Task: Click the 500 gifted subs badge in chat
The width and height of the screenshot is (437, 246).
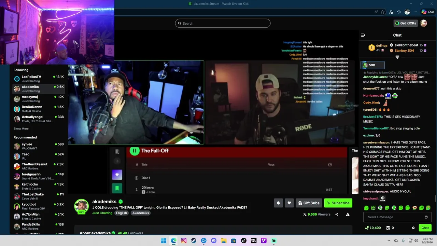Action: (x=372, y=65)
